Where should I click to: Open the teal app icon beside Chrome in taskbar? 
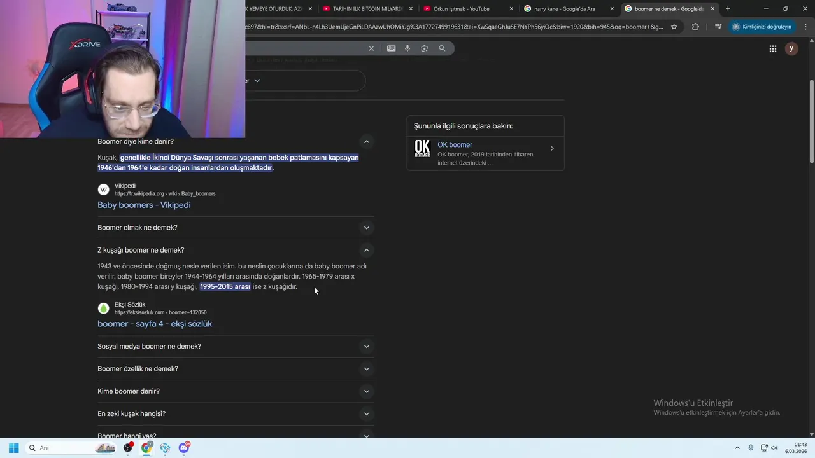click(x=165, y=448)
